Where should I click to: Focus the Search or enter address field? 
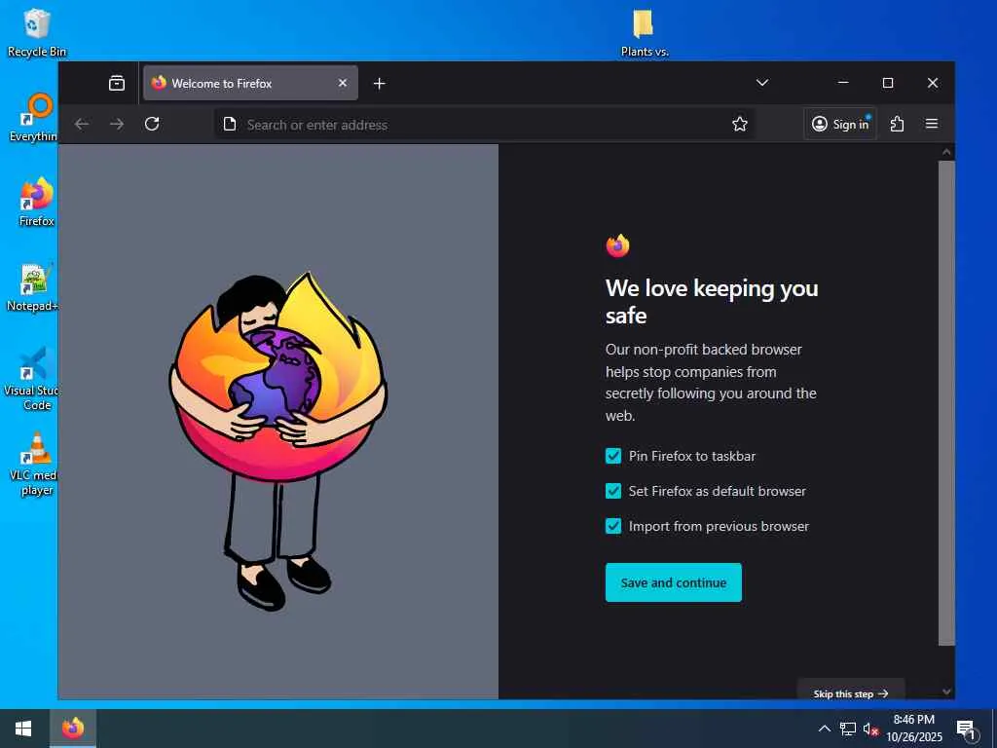(x=485, y=125)
